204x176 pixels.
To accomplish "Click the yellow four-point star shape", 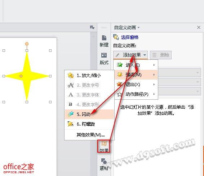I will 27,76.
